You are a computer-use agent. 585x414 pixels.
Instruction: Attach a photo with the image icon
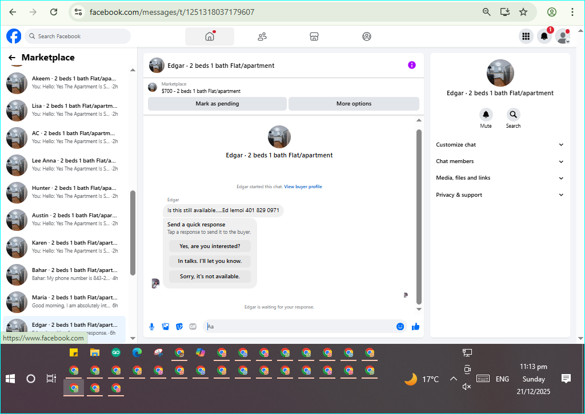pyautogui.click(x=166, y=327)
